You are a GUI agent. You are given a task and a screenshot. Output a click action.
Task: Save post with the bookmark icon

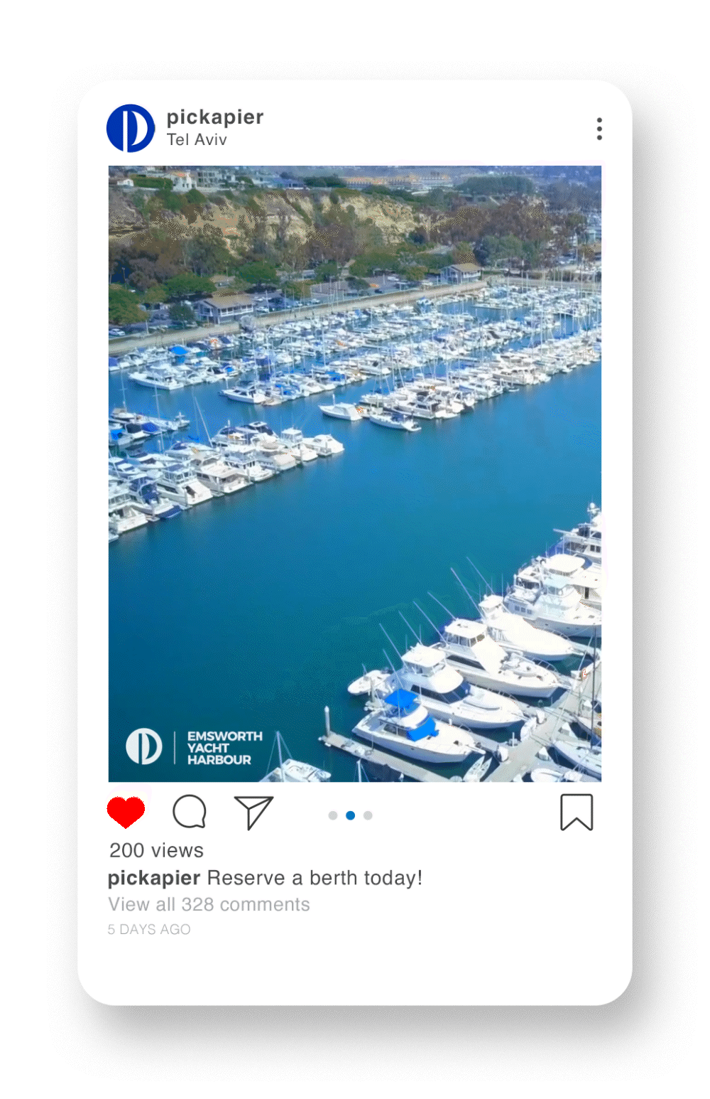coord(577,812)
